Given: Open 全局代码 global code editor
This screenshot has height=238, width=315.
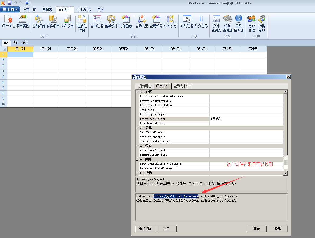Looking at the screenshot, I should 156,21.
